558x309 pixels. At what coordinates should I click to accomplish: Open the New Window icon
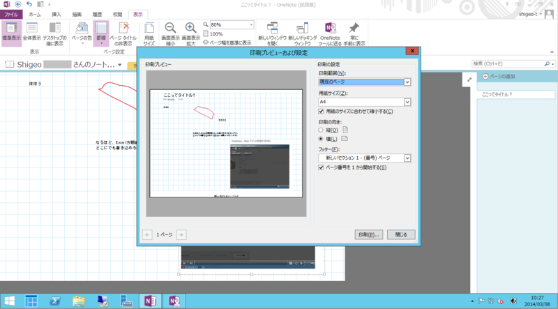tap(272, 33)
